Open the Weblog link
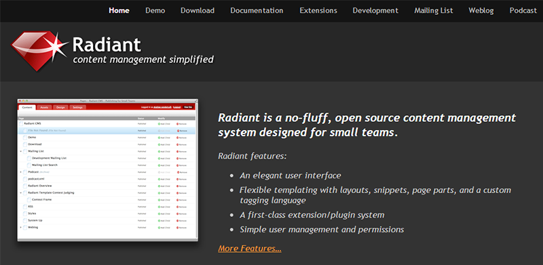 pos(481,10)
